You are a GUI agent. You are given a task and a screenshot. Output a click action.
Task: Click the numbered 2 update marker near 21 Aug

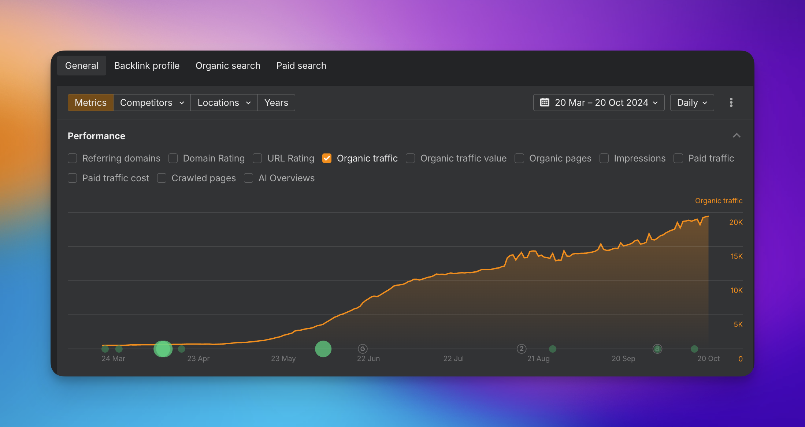pos(522,349)
